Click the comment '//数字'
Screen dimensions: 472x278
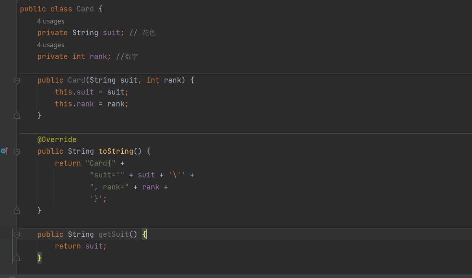pos(127,56)
